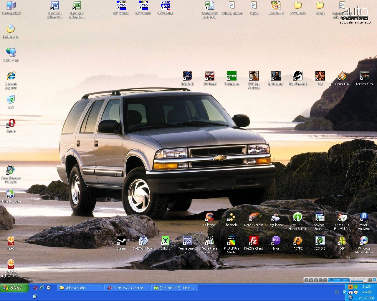Screen dimensions: 377x301
Task: Open the Nero Express shortcut
Action: click(x=254, y=217)
